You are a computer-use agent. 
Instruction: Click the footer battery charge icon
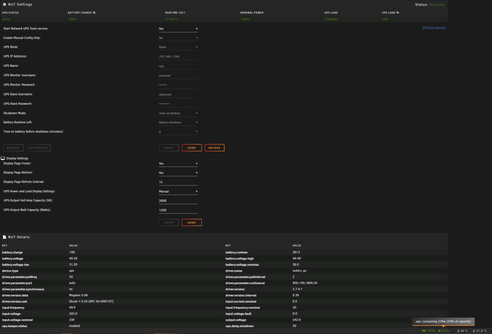tap(424, 331)
